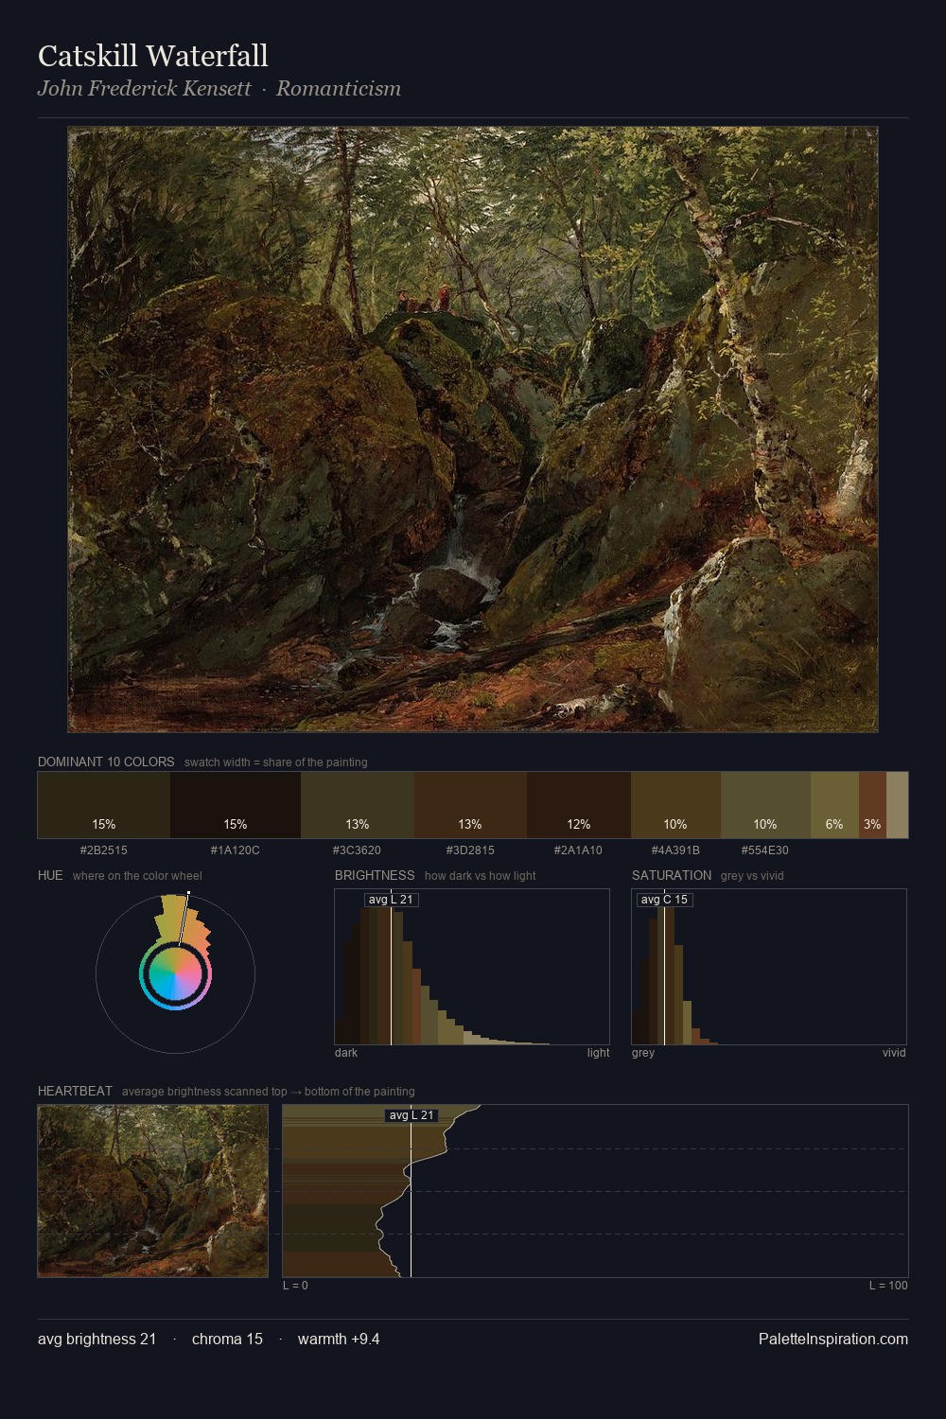
Task: Select the 12% swatch above #2A1A10
Action: (x=579, y=805)
